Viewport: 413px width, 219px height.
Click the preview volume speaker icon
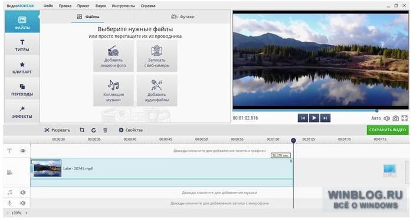tap(386, 118)
